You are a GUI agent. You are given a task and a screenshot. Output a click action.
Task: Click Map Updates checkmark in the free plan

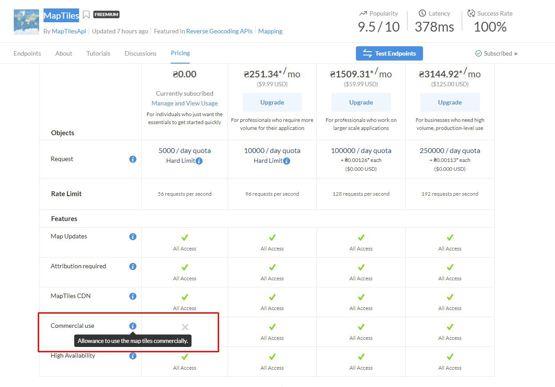click(x=185, y=238)
